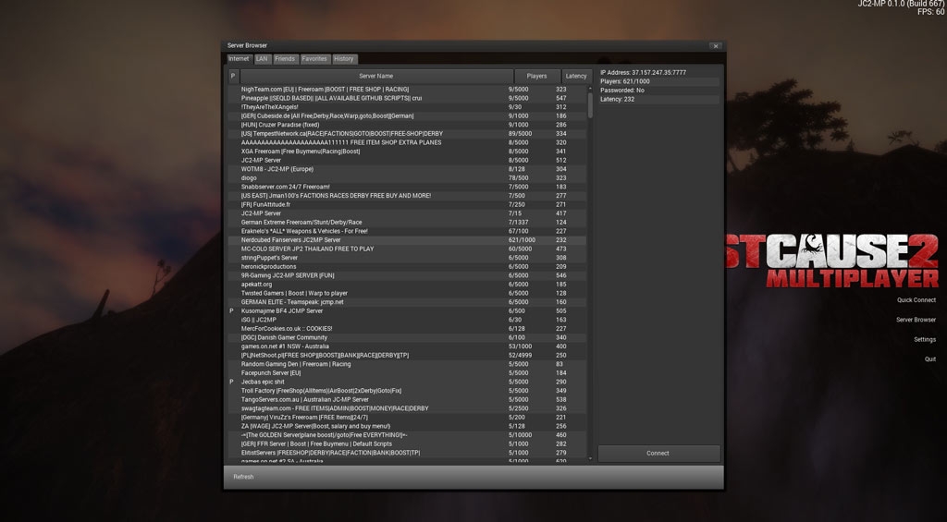
Task: Refresh the server list
Action: [243, 477]
